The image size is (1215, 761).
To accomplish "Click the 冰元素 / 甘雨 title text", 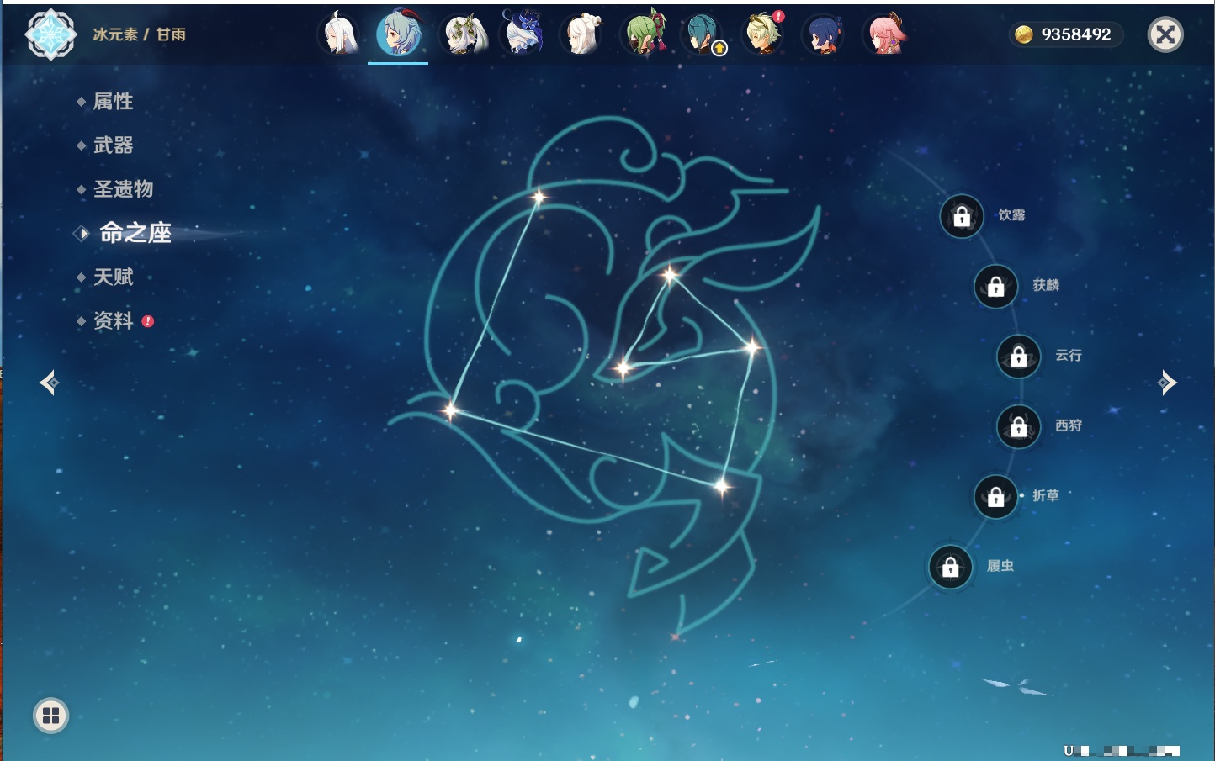I will [139, 34].
